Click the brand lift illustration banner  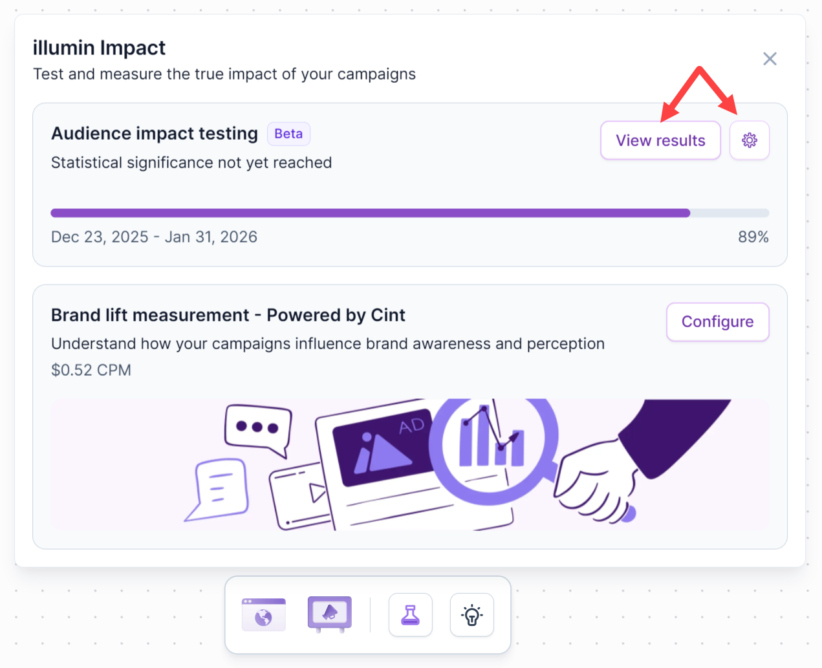point(409,464)
